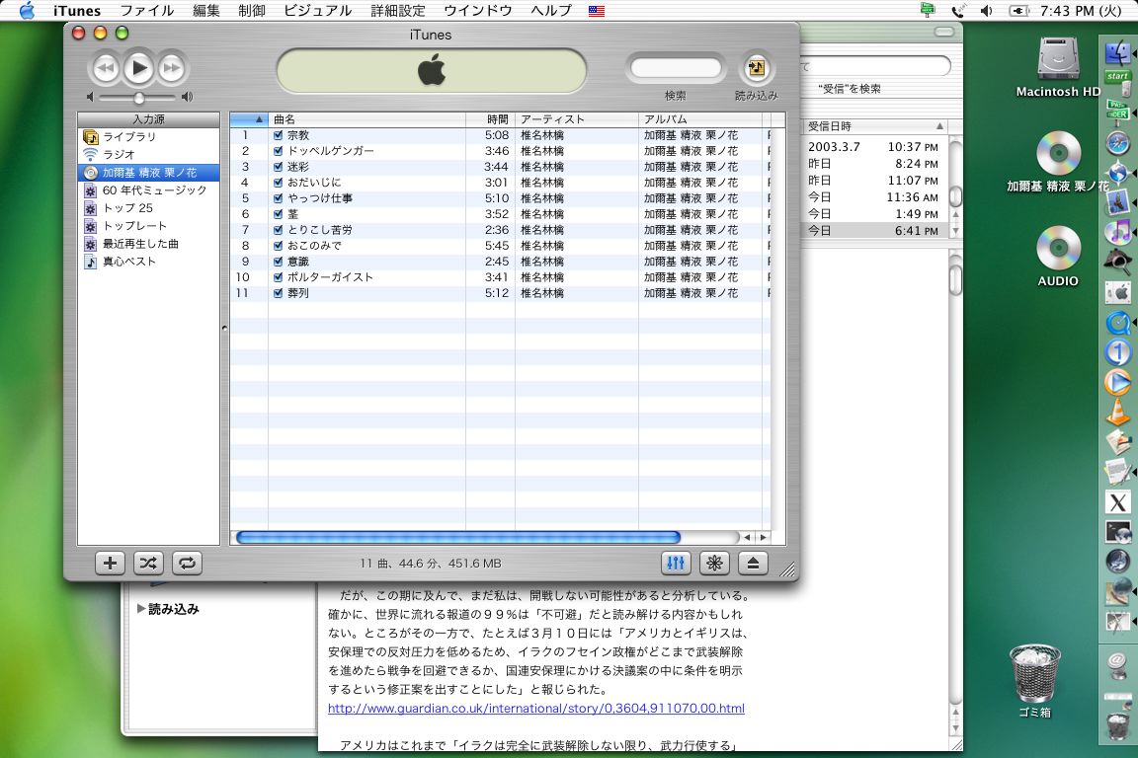Open the equalizer window button

pos(676,563)
